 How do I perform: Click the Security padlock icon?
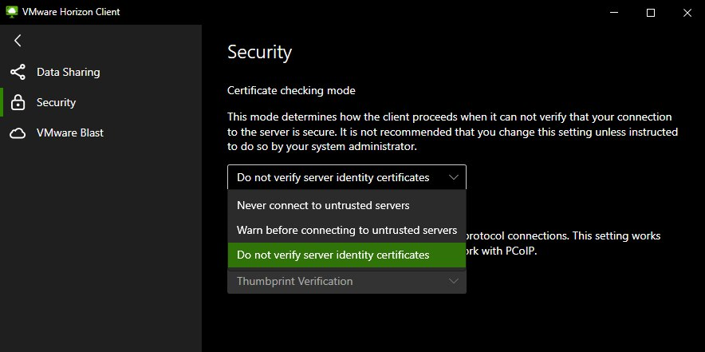[x=18, y=102]
